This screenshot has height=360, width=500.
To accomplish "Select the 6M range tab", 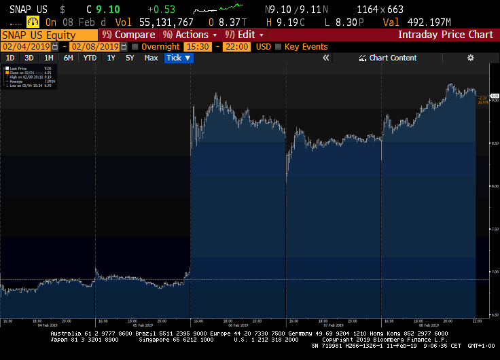I will [68, 58].
